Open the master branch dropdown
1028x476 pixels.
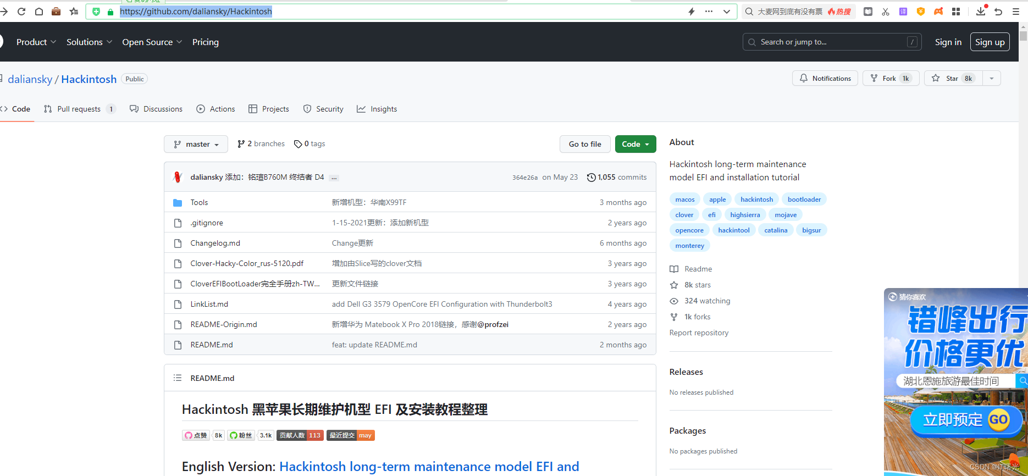click(196, 144)
